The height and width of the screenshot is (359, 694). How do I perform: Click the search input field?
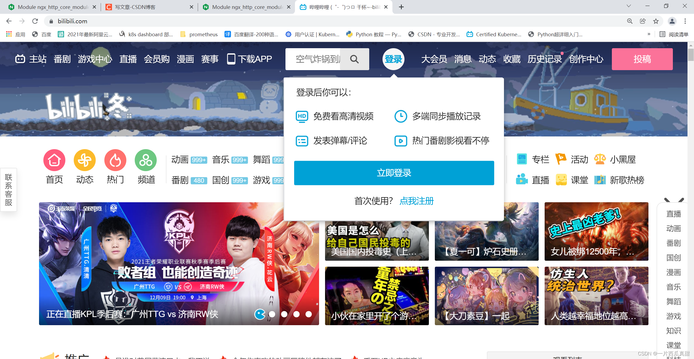pos(313,59)
